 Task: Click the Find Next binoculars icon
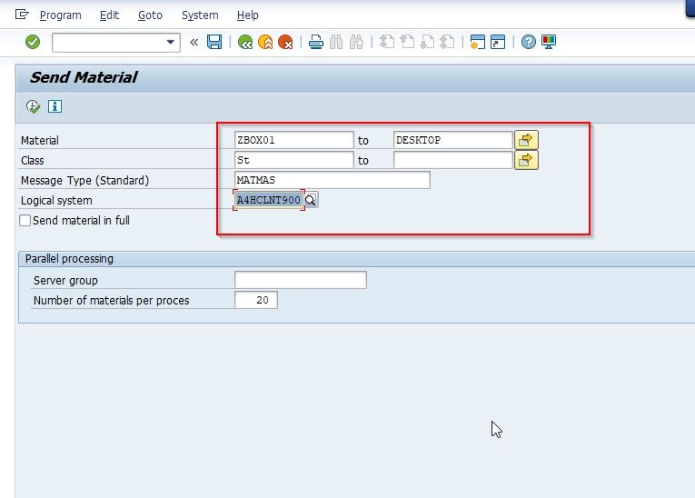tap(356, 42)
